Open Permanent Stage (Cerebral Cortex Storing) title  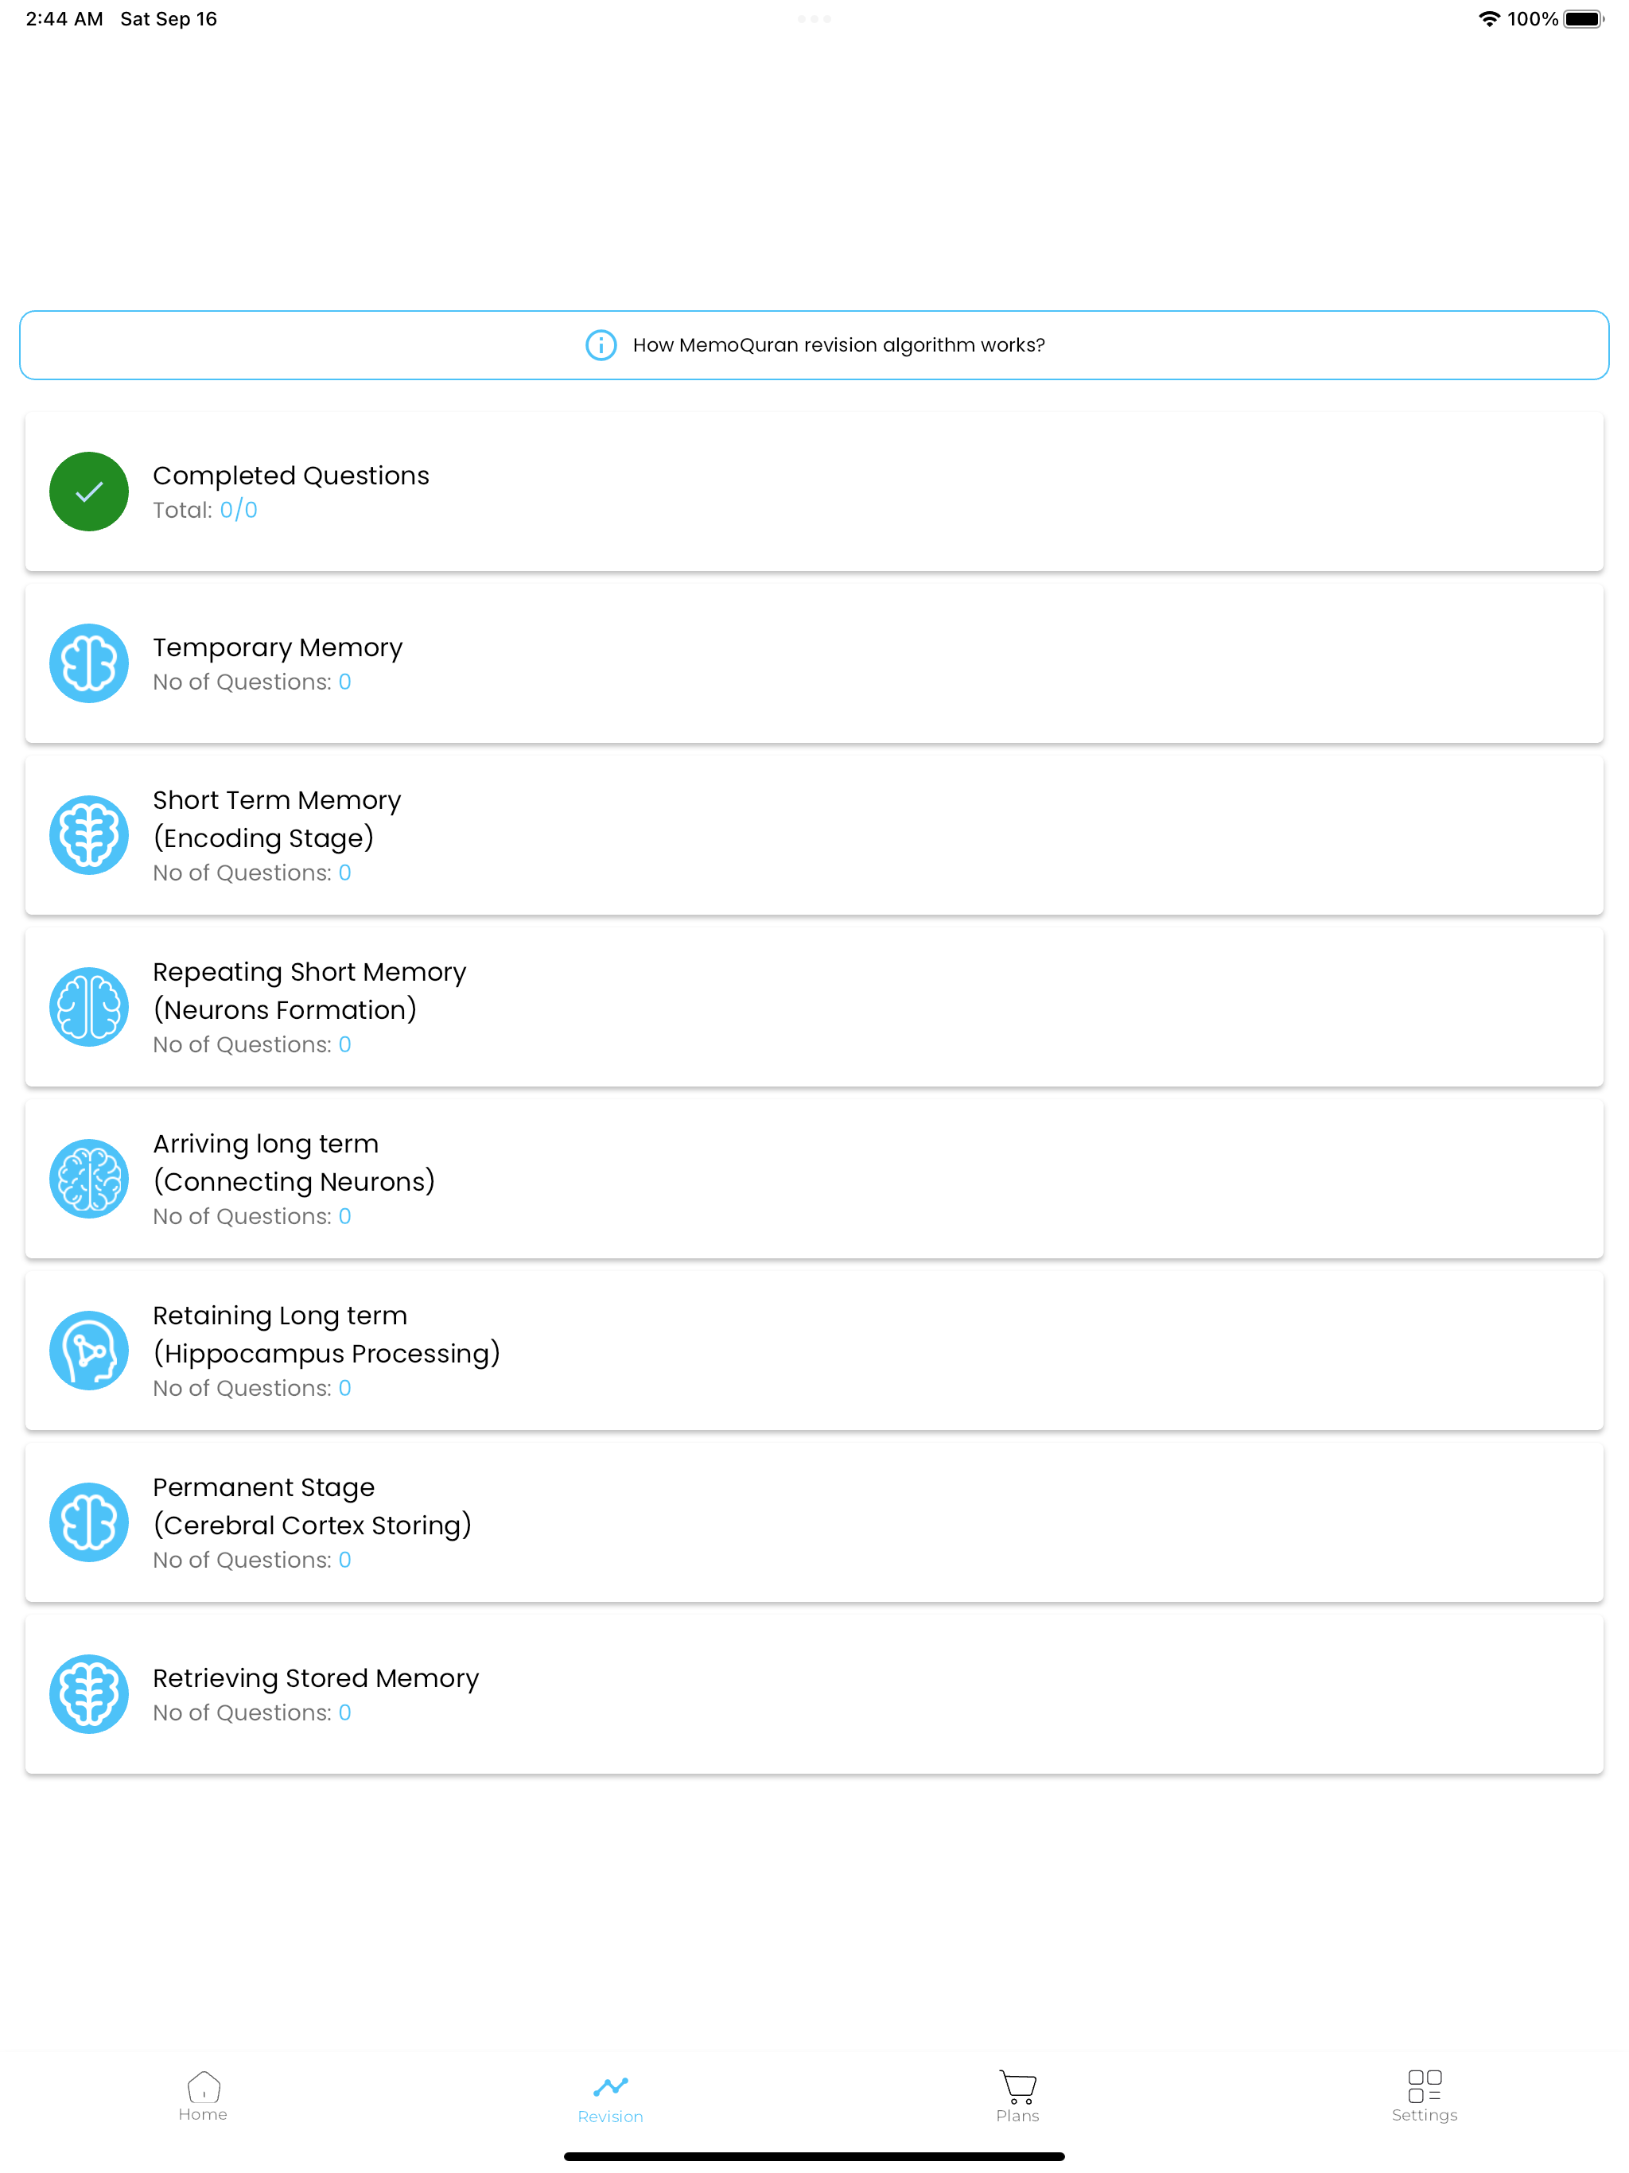313,1506
